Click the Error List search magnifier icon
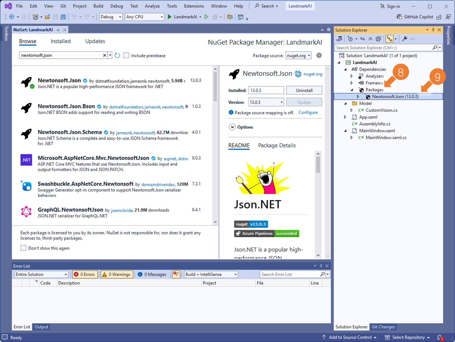The image size is (455, 342). (x=322, y=274)
